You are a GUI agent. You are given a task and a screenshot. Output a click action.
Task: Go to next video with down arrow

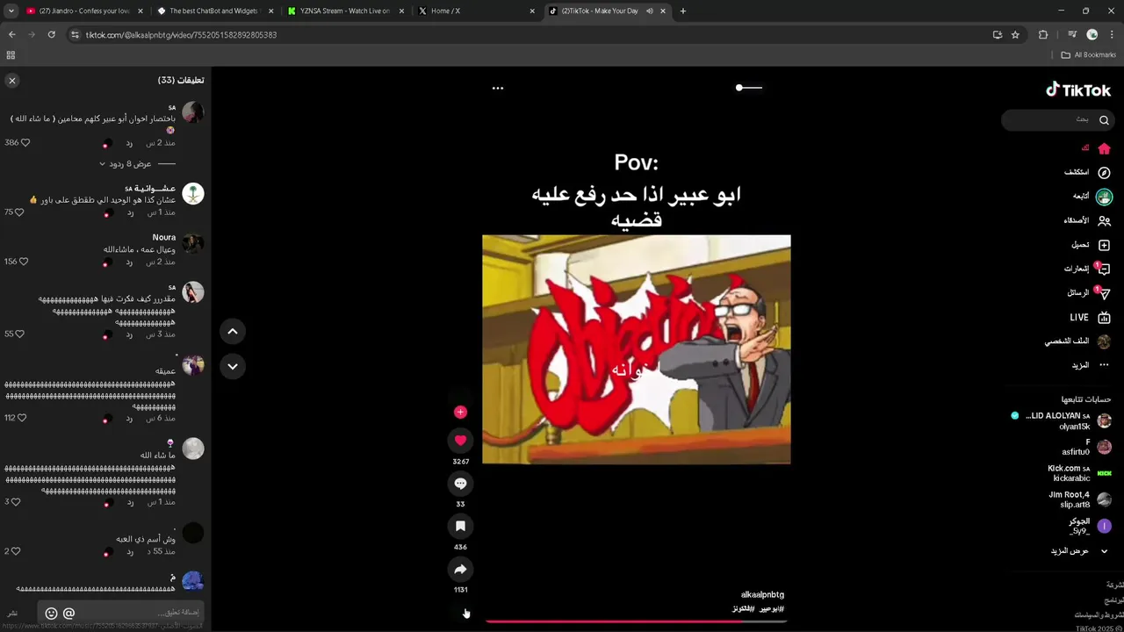coord(233,366)
